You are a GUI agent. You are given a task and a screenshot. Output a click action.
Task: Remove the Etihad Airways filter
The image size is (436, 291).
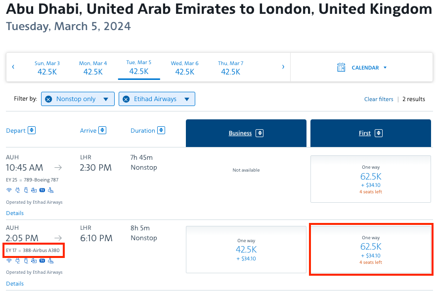127,99
